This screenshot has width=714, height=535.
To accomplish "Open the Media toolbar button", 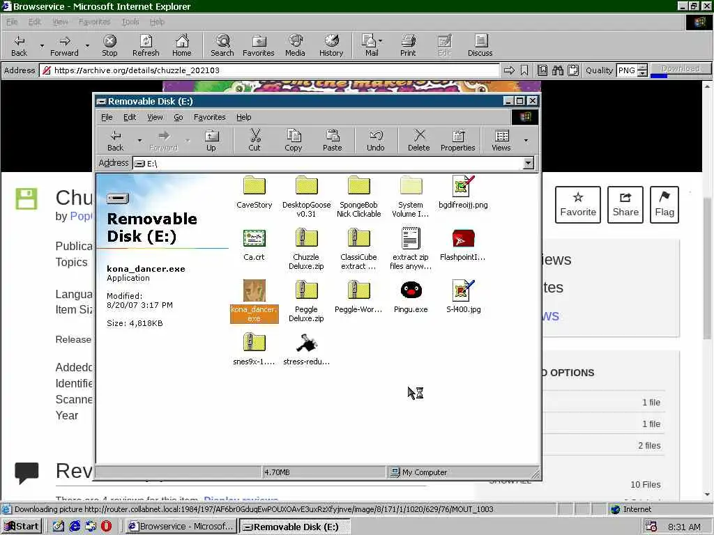I will pos(295,45).
